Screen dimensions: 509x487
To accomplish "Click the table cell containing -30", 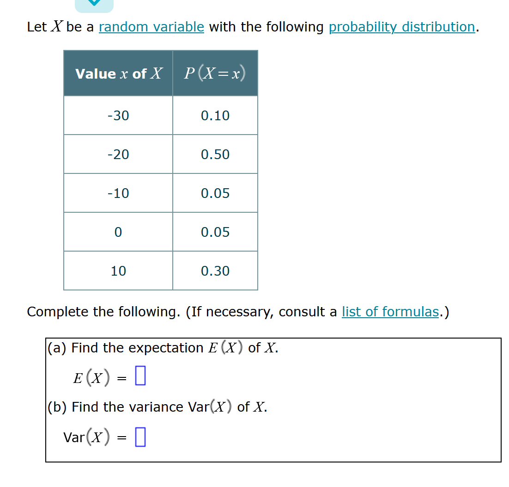I will [118, 116].
